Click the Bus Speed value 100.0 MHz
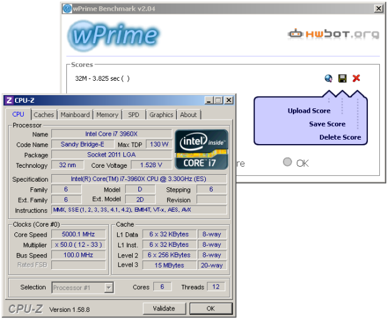Viewport: 388px width, 320px height. pos(78,255)
